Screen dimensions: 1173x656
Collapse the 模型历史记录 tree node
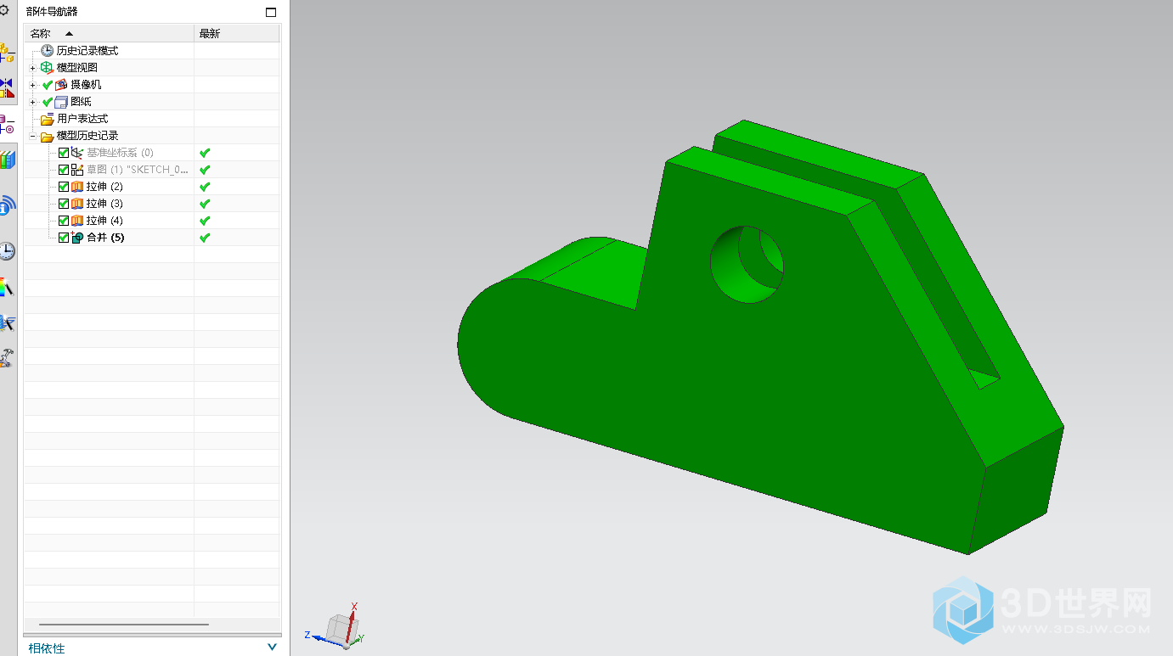33,136
